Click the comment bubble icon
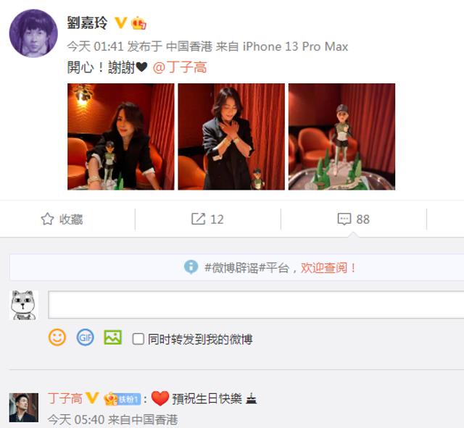464x428 pixels. click(344, 219)
